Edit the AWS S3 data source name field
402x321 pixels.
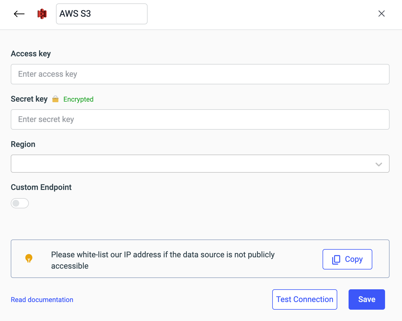[101, 14]
